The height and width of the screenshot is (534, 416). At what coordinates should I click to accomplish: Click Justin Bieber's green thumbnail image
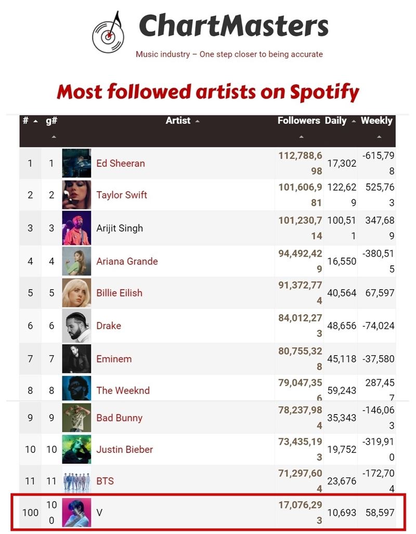pyautogui.click(x=76, y=449)
